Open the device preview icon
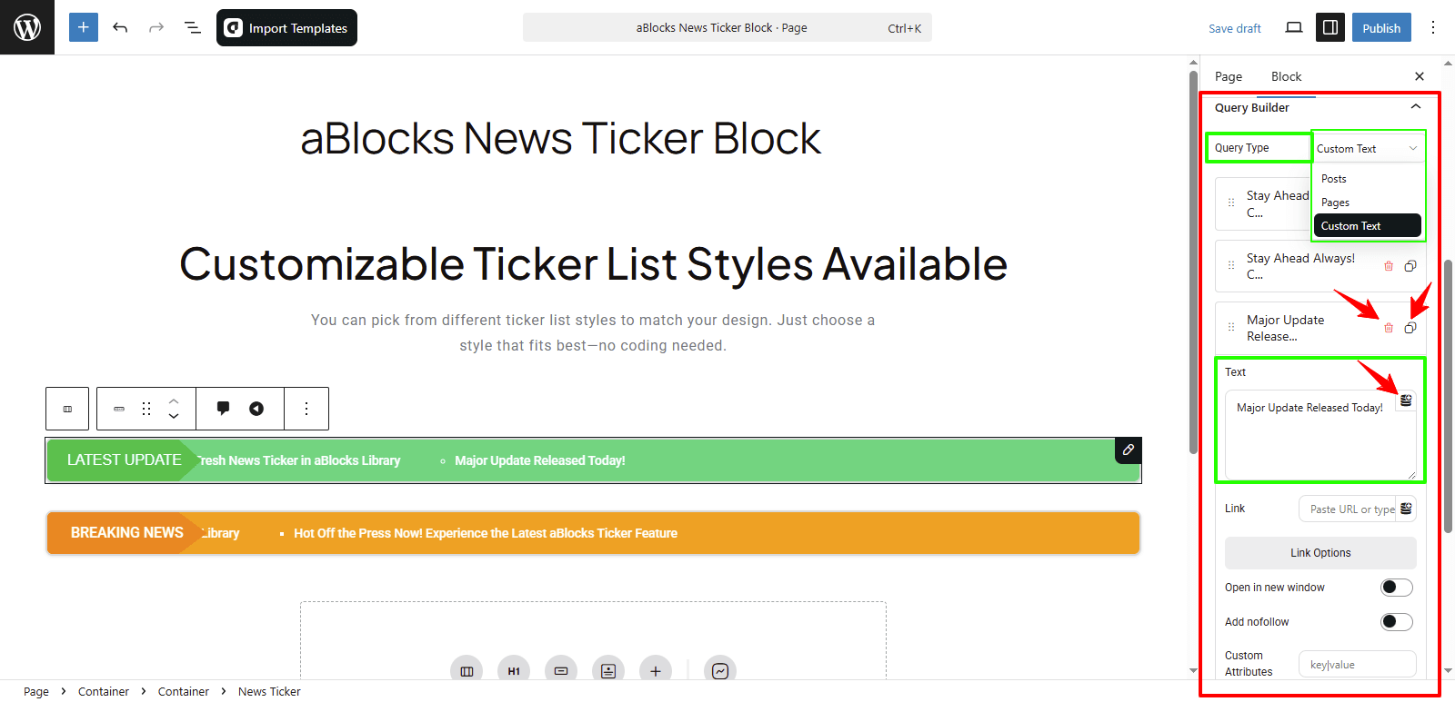 click(1293, 27)
